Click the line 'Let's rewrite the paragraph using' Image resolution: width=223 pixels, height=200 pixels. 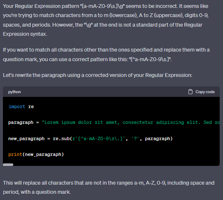tap(98, 75)
